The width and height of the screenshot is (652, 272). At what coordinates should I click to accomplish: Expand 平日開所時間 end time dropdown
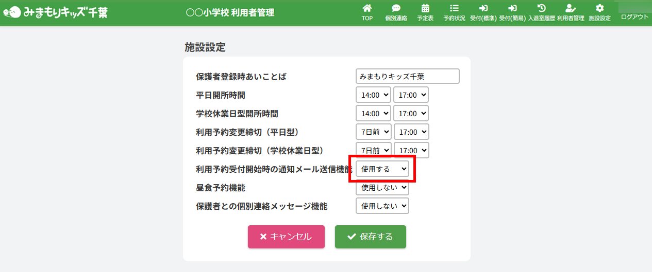pyautogui.click(x=411, y=95)
